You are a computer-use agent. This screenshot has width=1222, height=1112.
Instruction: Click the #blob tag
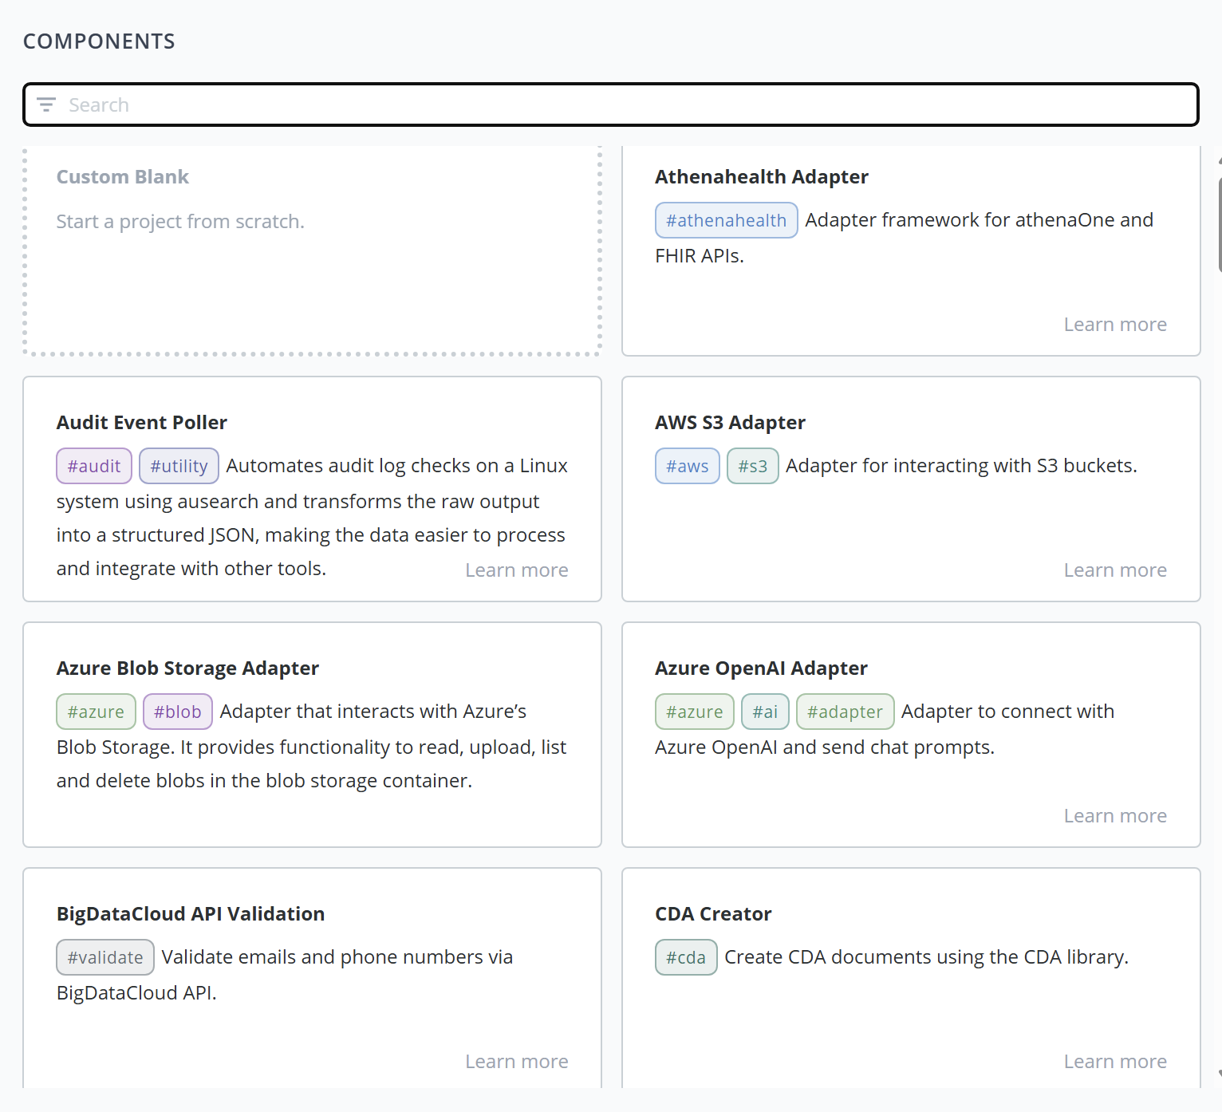tap(178, 712)
